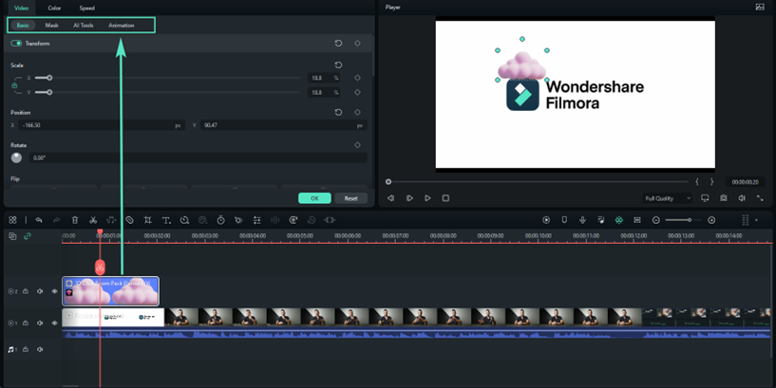Reset the Transform section with its arrow icon
The image size is (776, 388).
(x=338, y=44)
